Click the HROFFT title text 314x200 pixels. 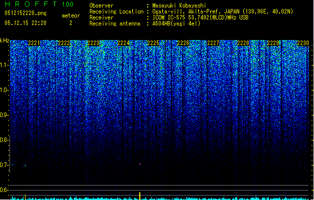(x=30, y=4)
